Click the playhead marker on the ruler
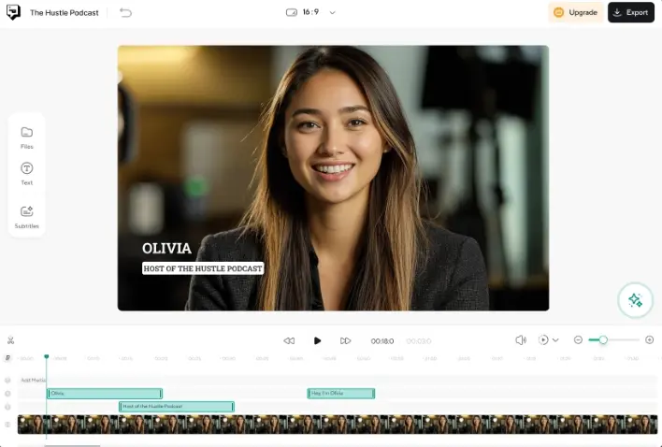 47,357
